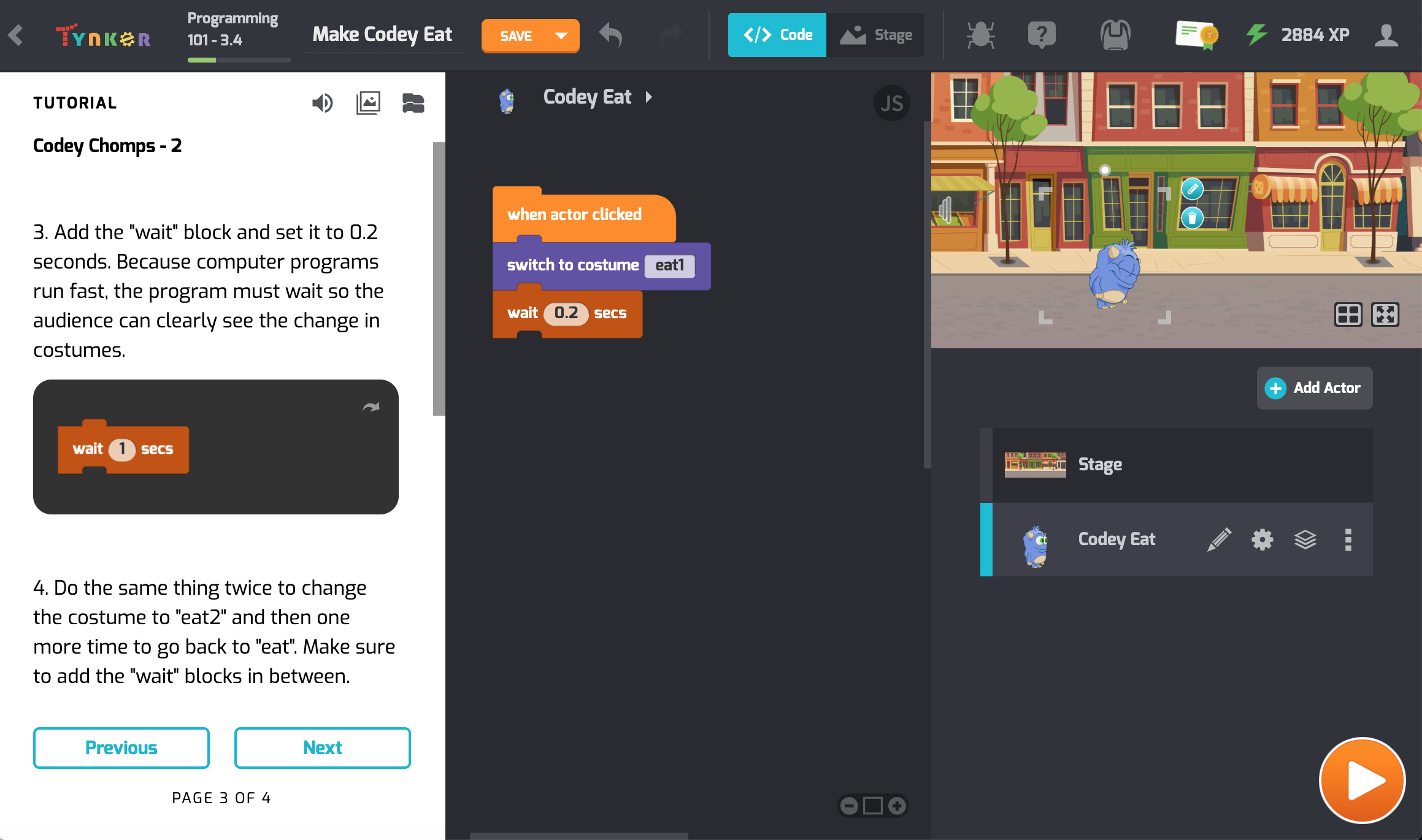Edit Codey Eat with pencil icon

[1219, 540]
